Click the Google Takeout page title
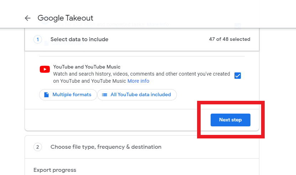The image size is (296, 175). [65, 18]
